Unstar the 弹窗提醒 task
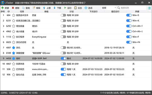This screenshot has height=95, width=152. click(x=14, y=53)
